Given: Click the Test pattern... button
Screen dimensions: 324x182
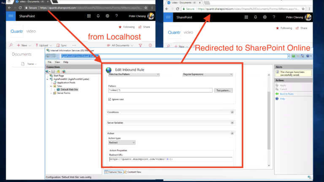Looking at the screenshot, I should (x=223, y=90).
